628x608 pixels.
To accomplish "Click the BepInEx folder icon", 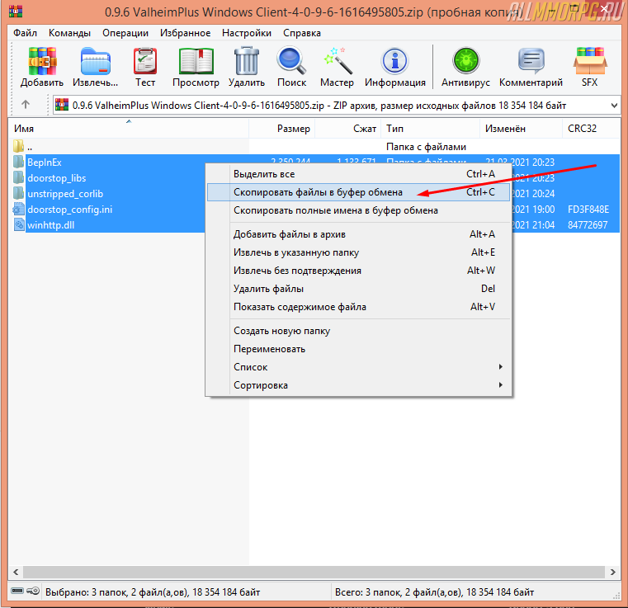I will [18, 162].
